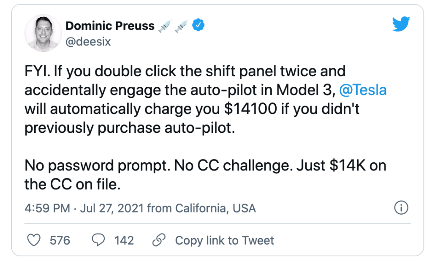
Task: Click the 576 likes count
Action: [x=60, y=240]
